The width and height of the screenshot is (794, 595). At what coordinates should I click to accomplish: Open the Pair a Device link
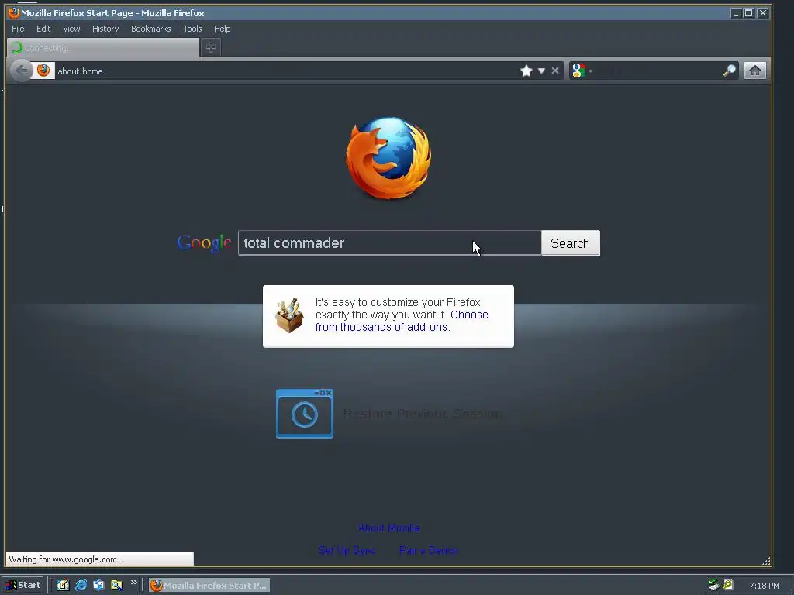[428, 550]
